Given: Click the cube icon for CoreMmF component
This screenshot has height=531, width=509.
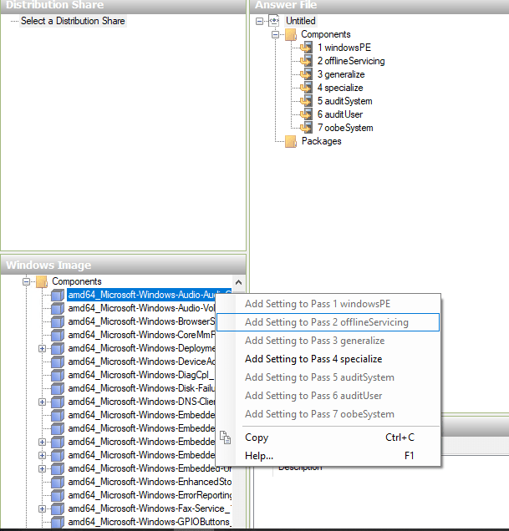Looking at the screenshot, I should [58, 335].
